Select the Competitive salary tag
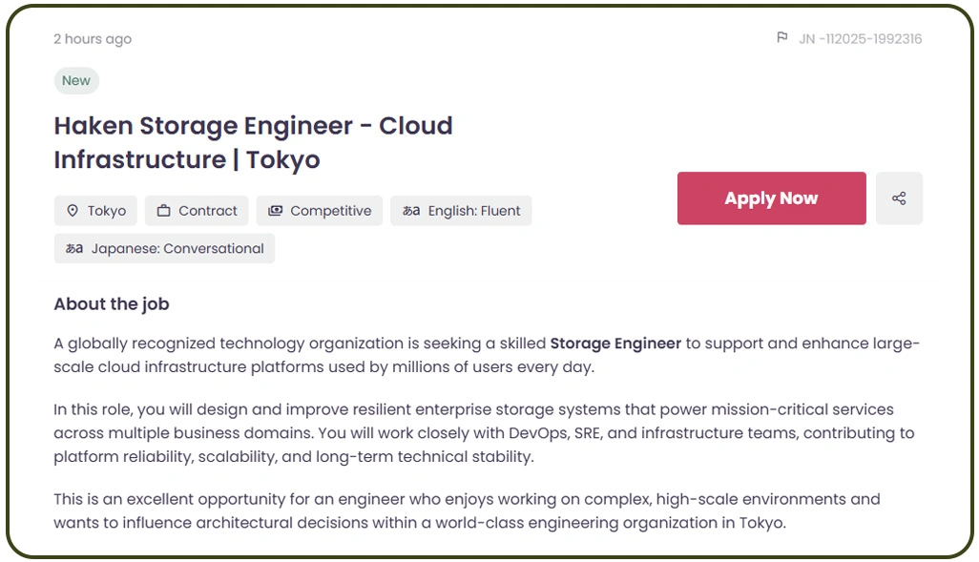Viewport: 979px width, 562px height. pyautogui.click(x=319, y=211)
